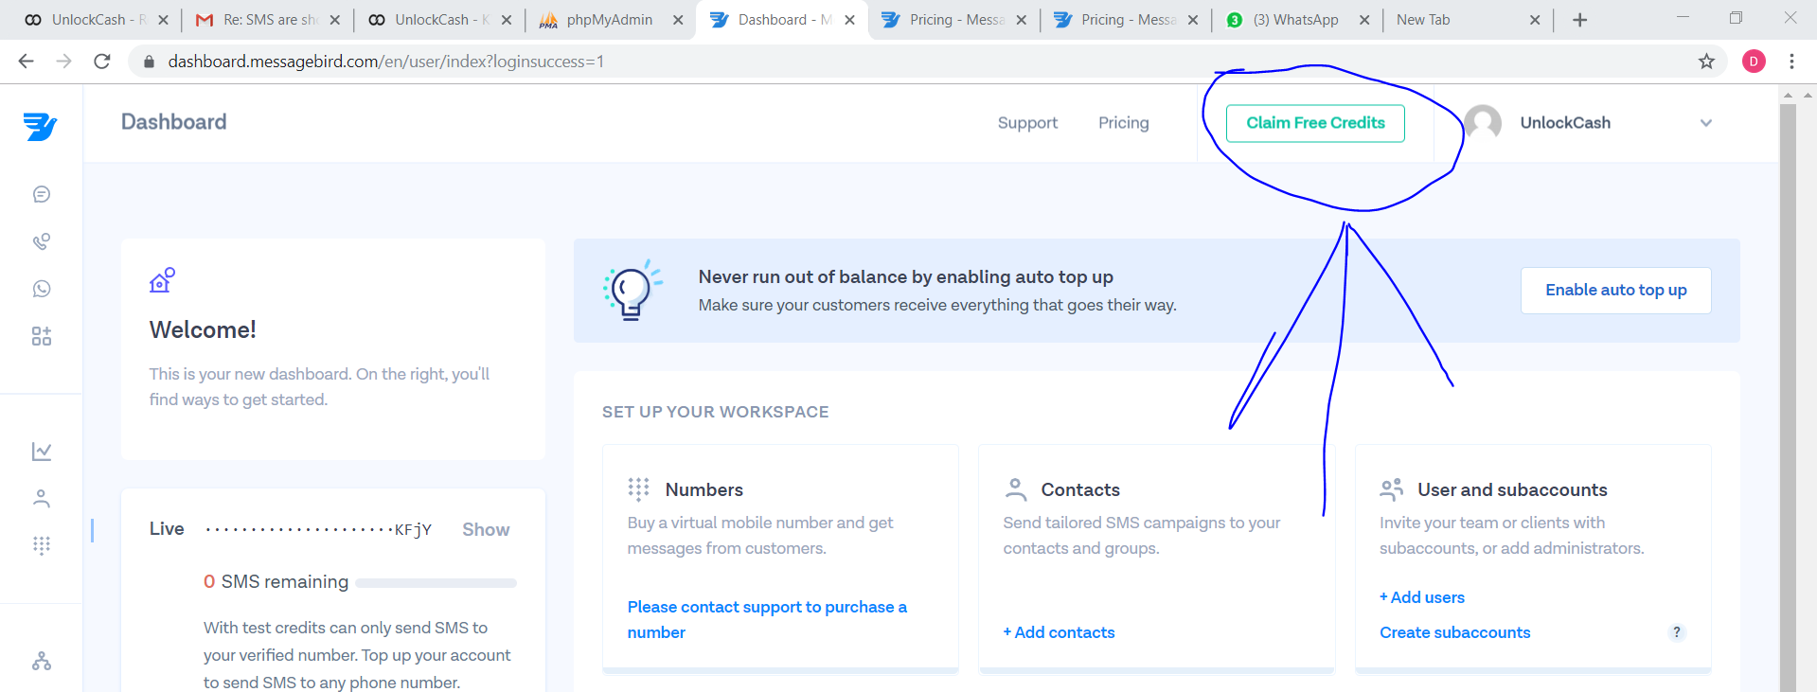Click the browser address bar URL
This screenshot has width=1817, height=692.
[x=385, y=62]
